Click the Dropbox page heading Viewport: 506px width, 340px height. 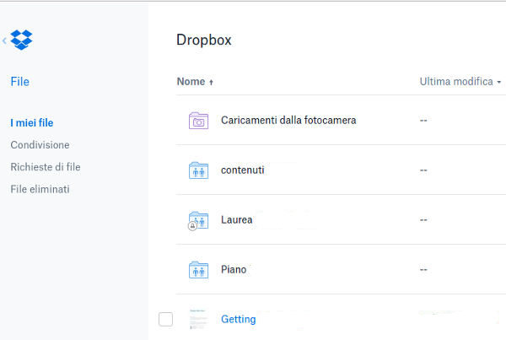pos(203,40)
